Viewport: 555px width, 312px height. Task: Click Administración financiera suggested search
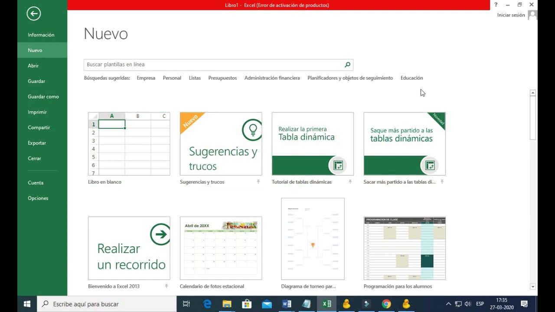click(272, 78)
